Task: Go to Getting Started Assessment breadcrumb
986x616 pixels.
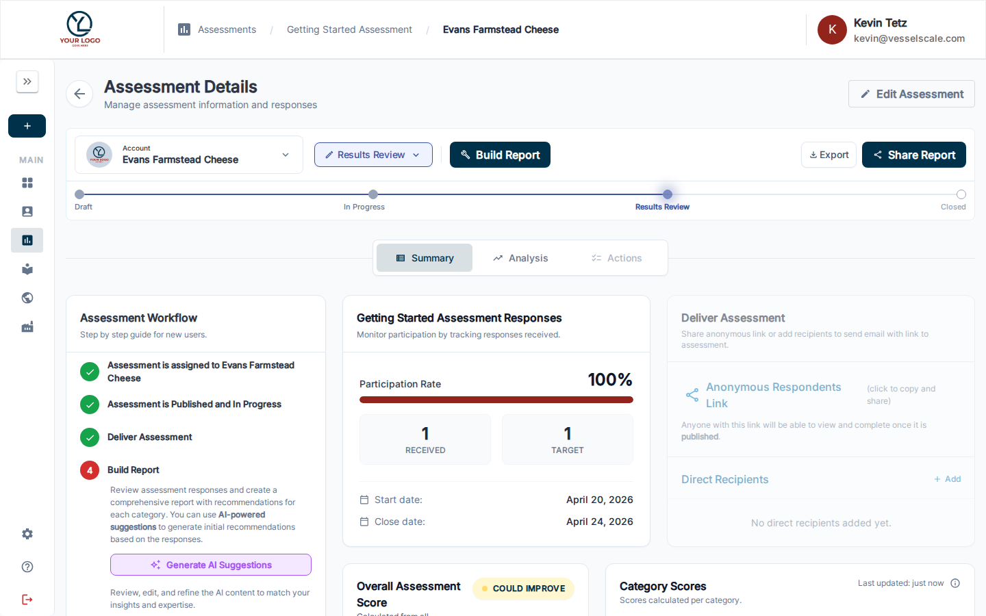Action: point(349,29)
